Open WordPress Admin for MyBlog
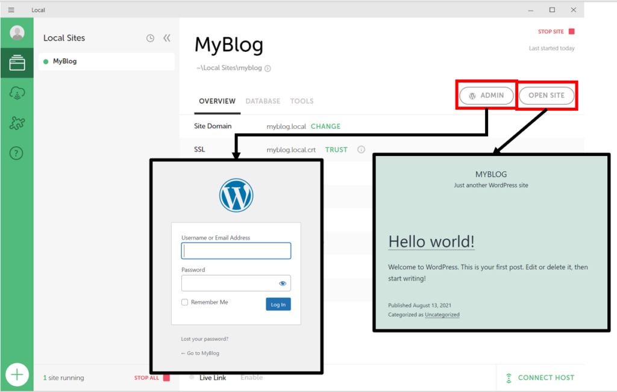 (x=486, y=96)
